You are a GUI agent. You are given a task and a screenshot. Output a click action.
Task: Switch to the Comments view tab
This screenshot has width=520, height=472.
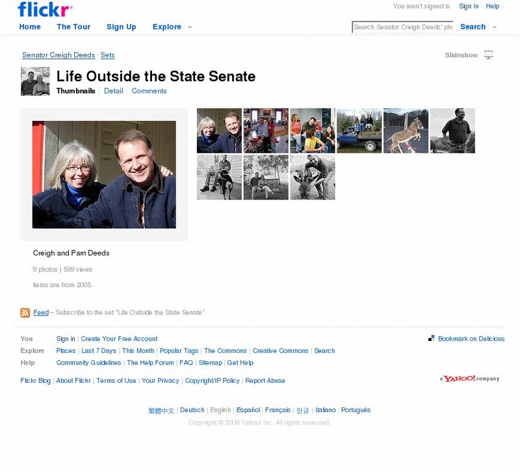[149, 91]
